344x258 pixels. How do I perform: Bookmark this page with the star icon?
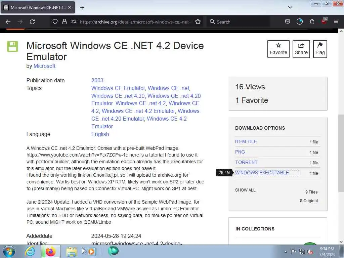(x=198, y=21)
